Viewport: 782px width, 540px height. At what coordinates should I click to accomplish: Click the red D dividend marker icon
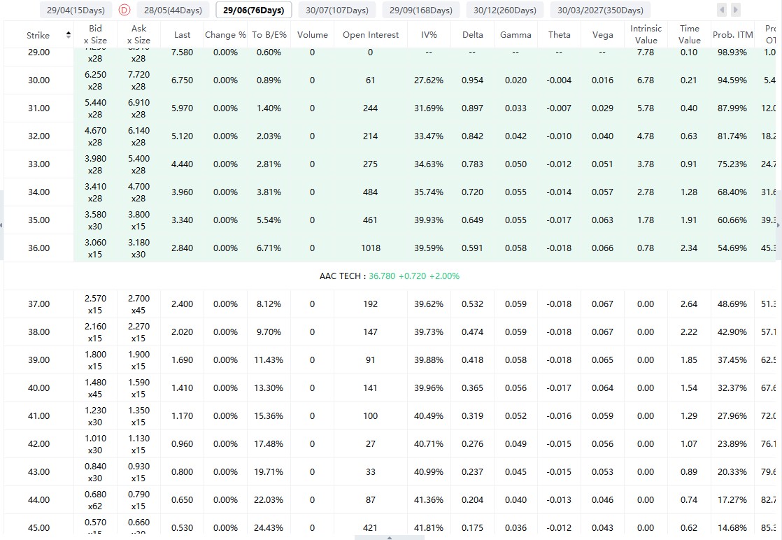(125, 10)
